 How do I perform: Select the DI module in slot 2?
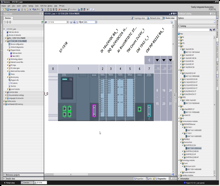[x=102, y=97]
